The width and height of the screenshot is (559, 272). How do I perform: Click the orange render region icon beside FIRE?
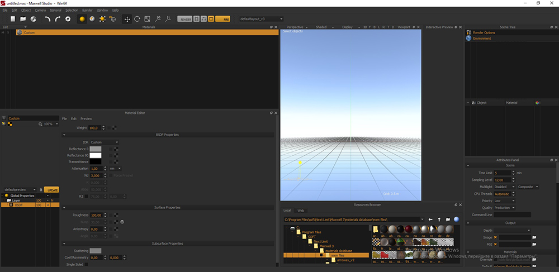tap(211, 19)
